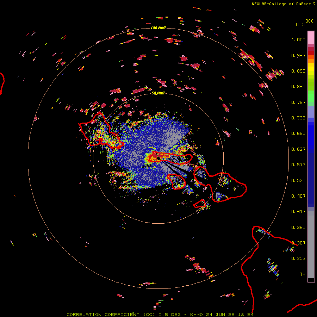317x317 pixels.
Task: Select the TH threshold label
Action: tap(303, 274)
